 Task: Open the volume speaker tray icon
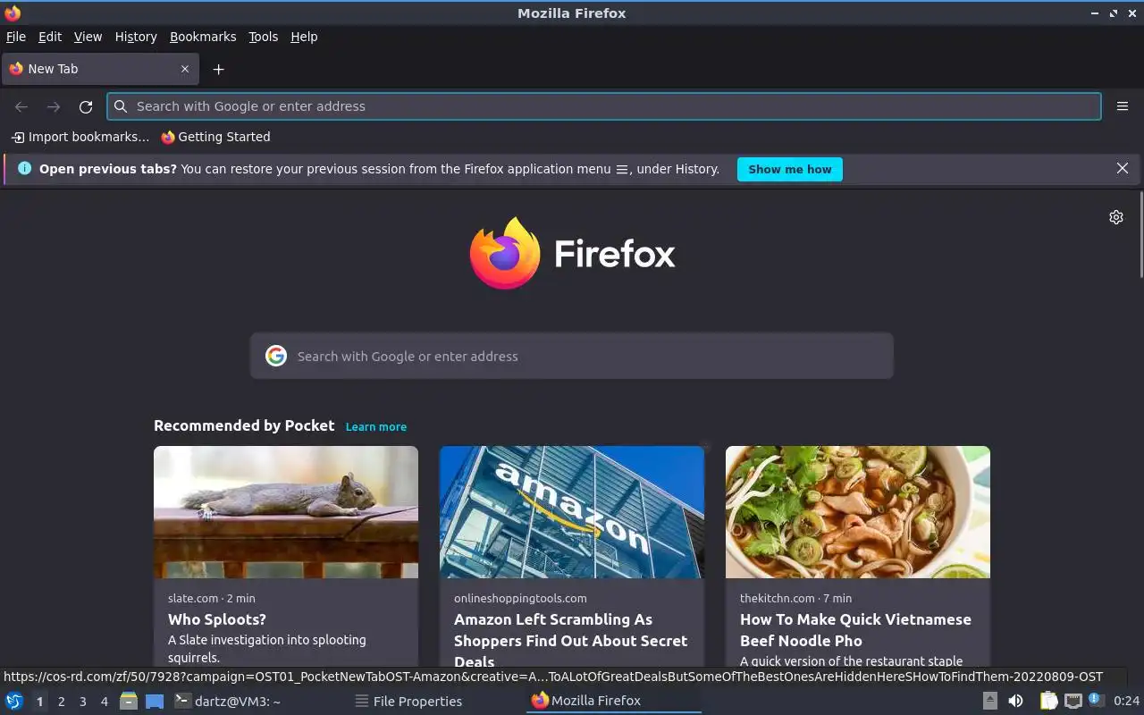(x=1015, y=701)
